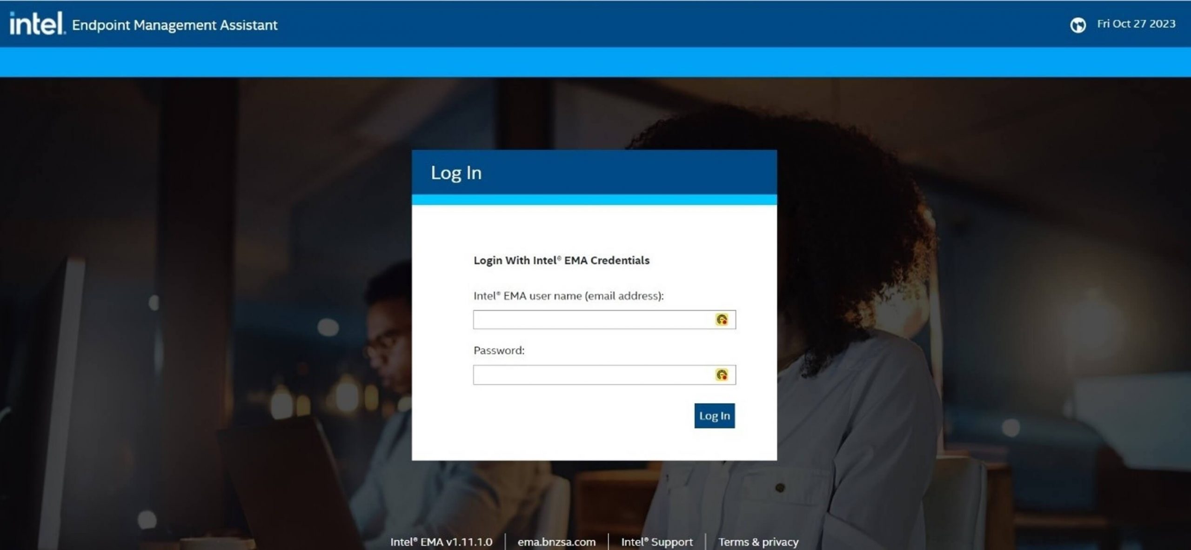Screen dimensions: 1191x550
Task: Click the 'Password:' label
Action: point(499,350)
